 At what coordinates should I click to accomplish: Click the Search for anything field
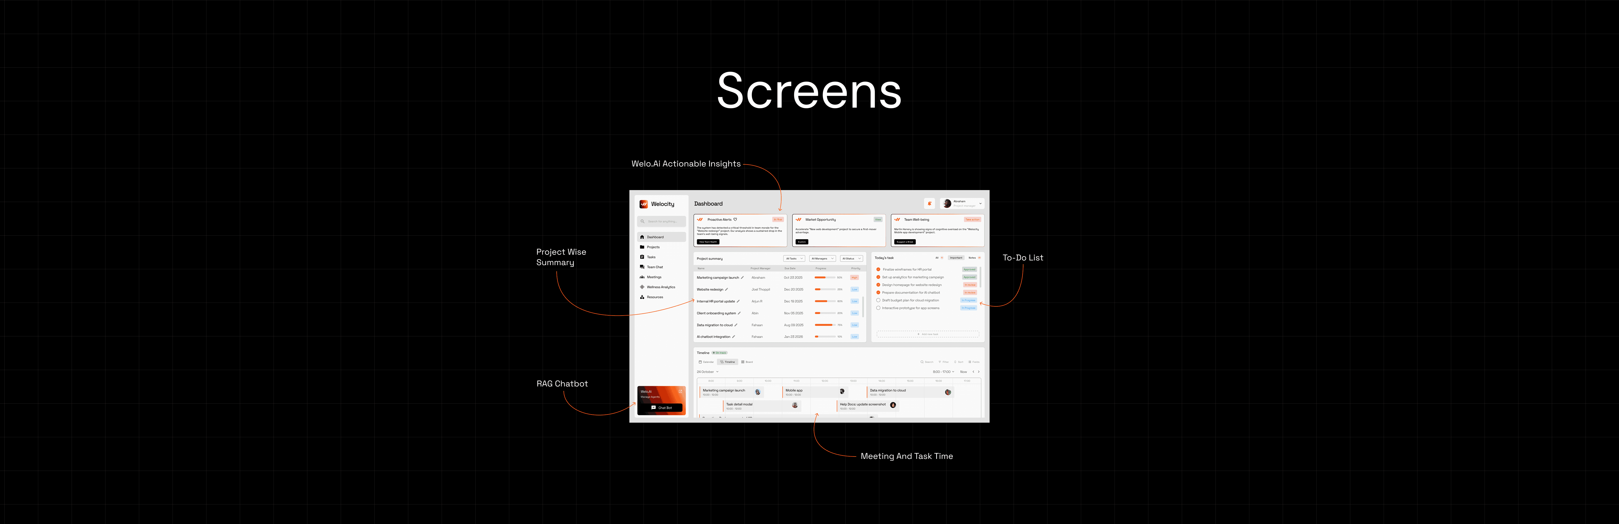662,222
